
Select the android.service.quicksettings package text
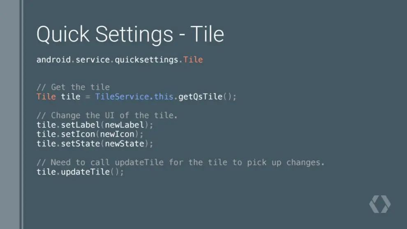[x=107, y=60]
